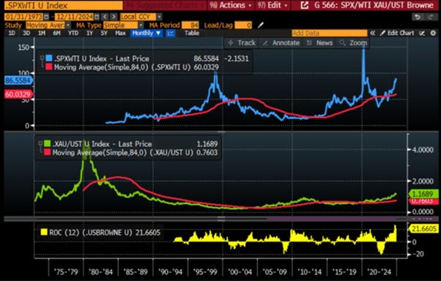
Task: Click the undo arrow button
Action: click(x=417, y=17)
